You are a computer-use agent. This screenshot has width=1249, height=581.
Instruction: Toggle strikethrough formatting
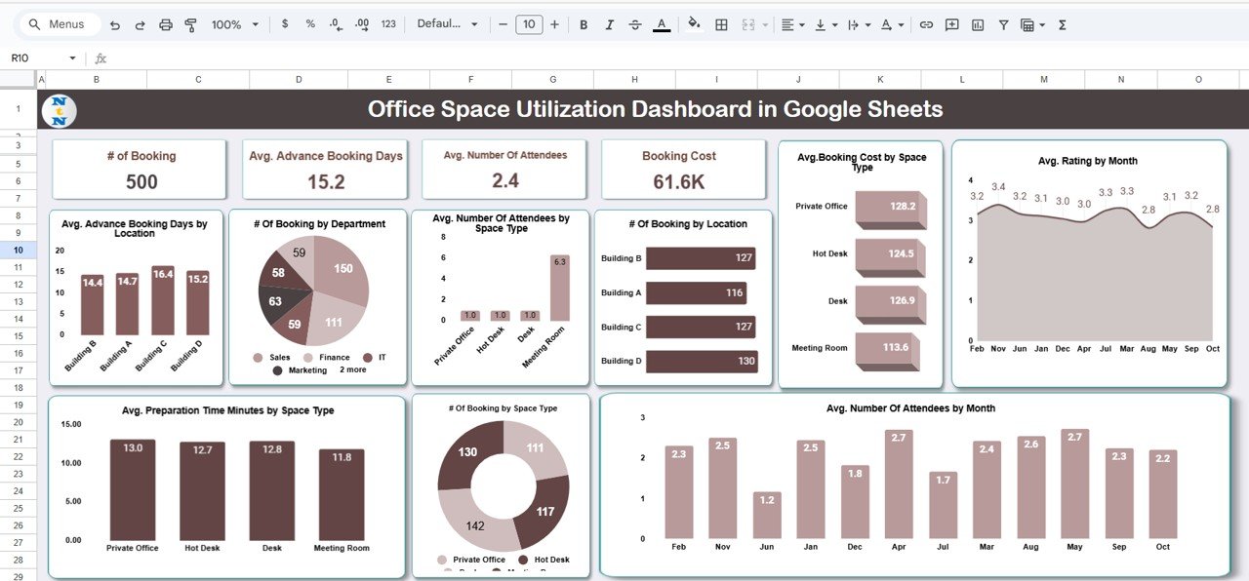tap(635, 24)
